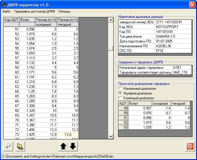This screenshot has width=197, height=160.
Task: Click the red power exit icon
Action: click(190, 146)
